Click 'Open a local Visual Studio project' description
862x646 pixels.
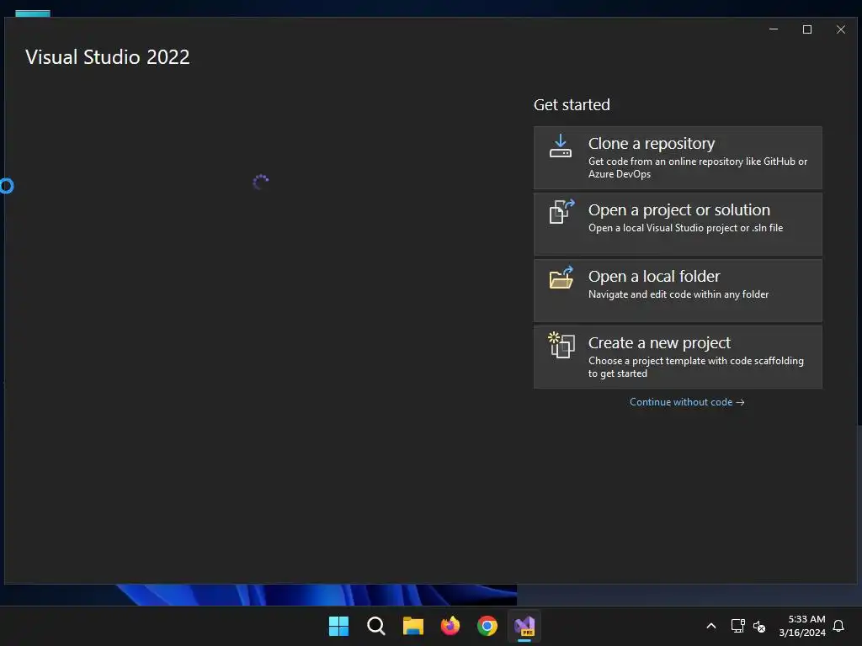pos(685,228)
